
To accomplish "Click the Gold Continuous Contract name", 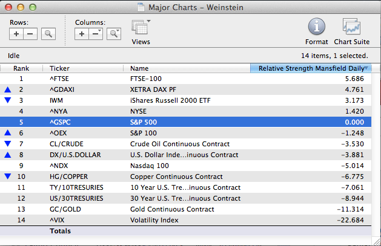I will pyautogui.click(x=172, y=209).
